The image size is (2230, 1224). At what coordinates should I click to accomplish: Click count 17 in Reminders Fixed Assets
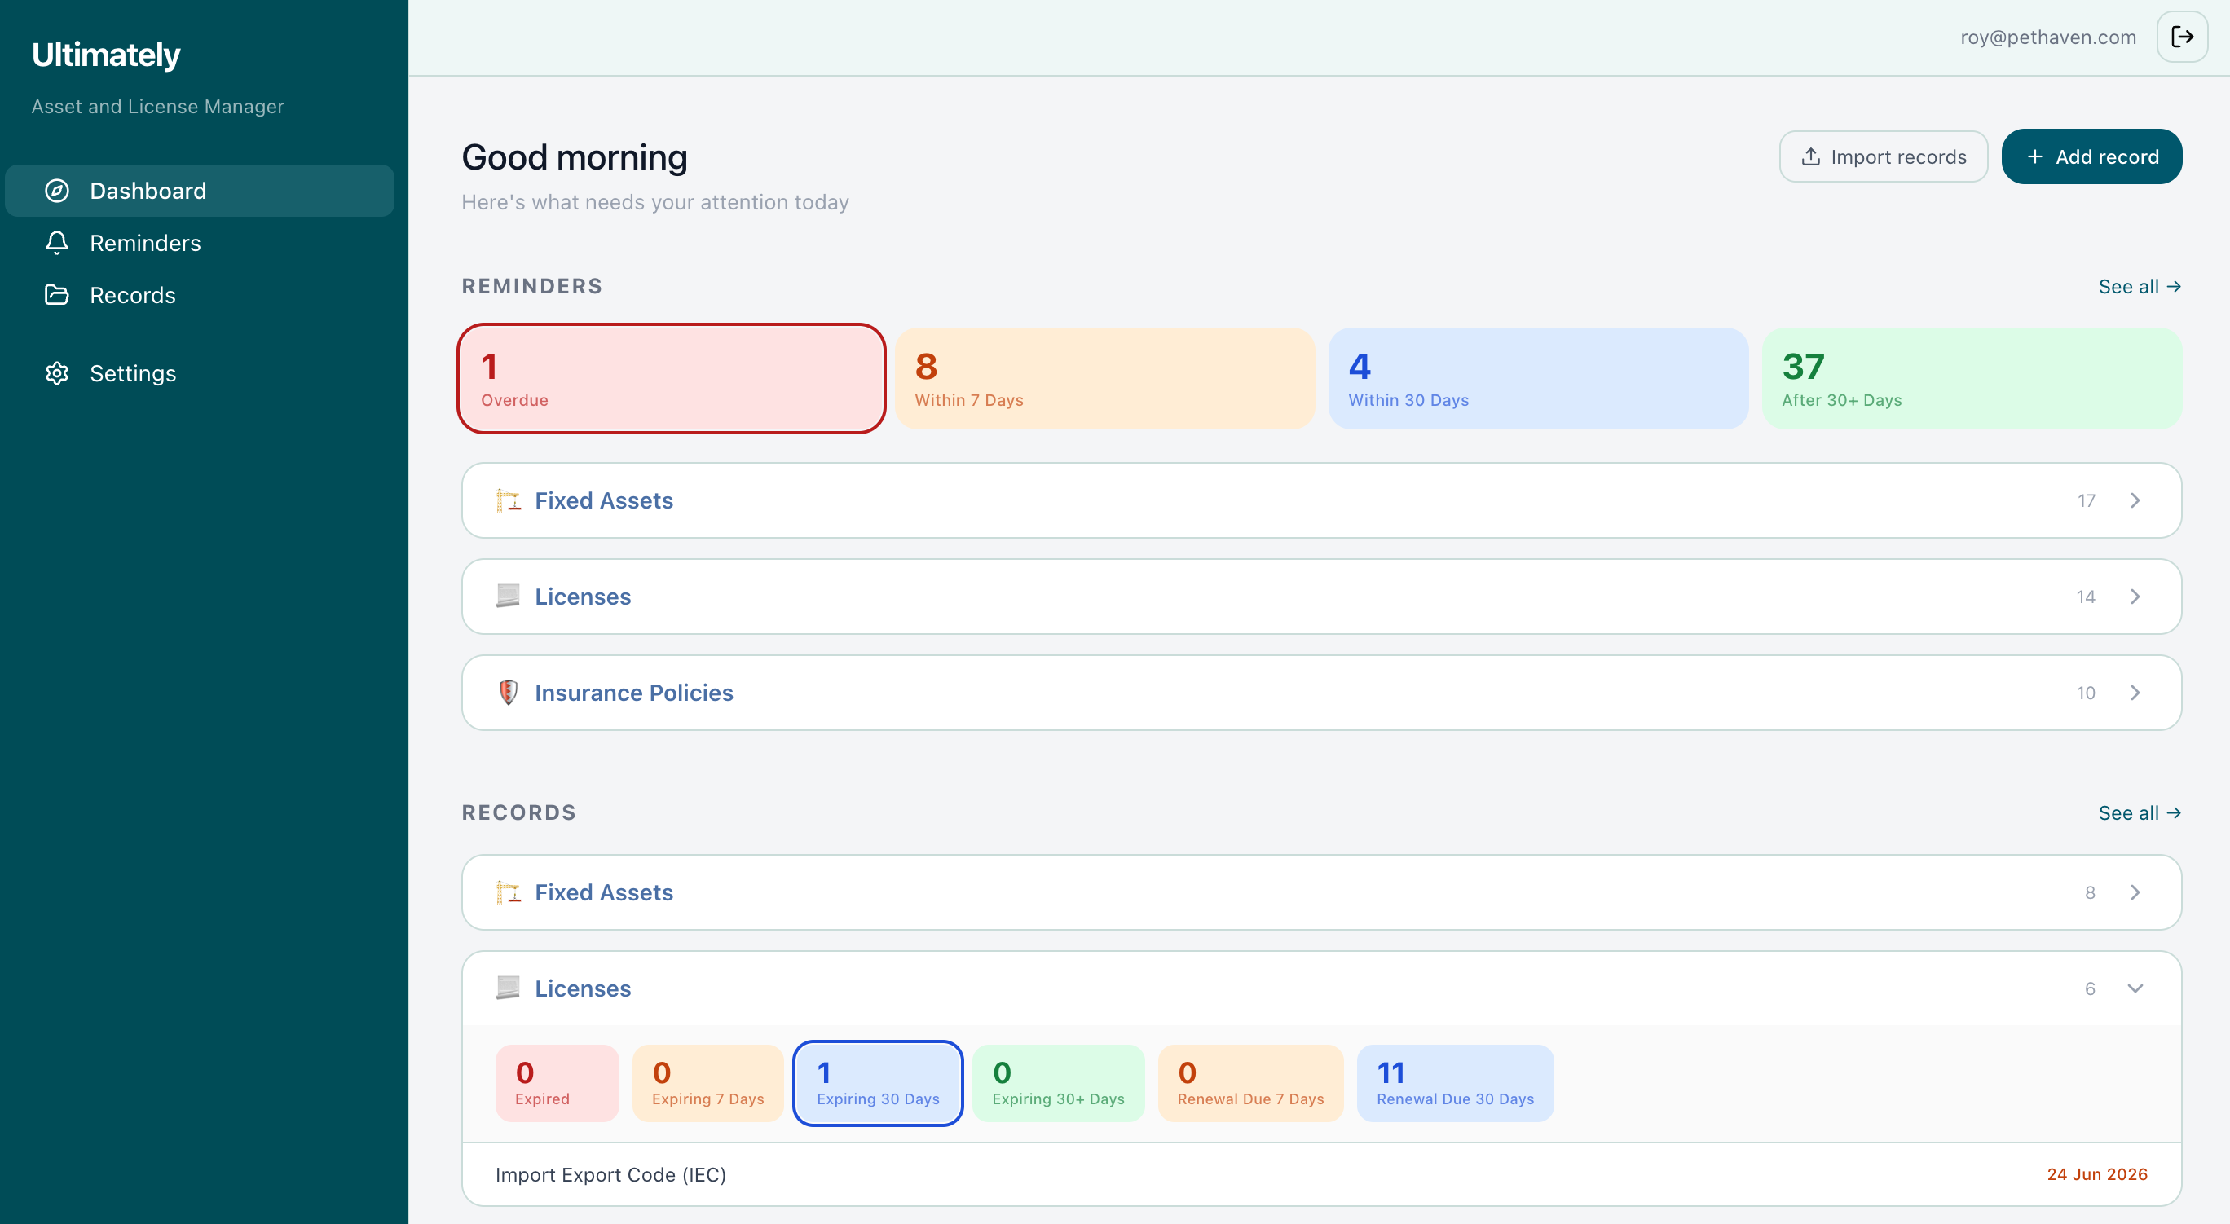click(x=2087, y=500)
